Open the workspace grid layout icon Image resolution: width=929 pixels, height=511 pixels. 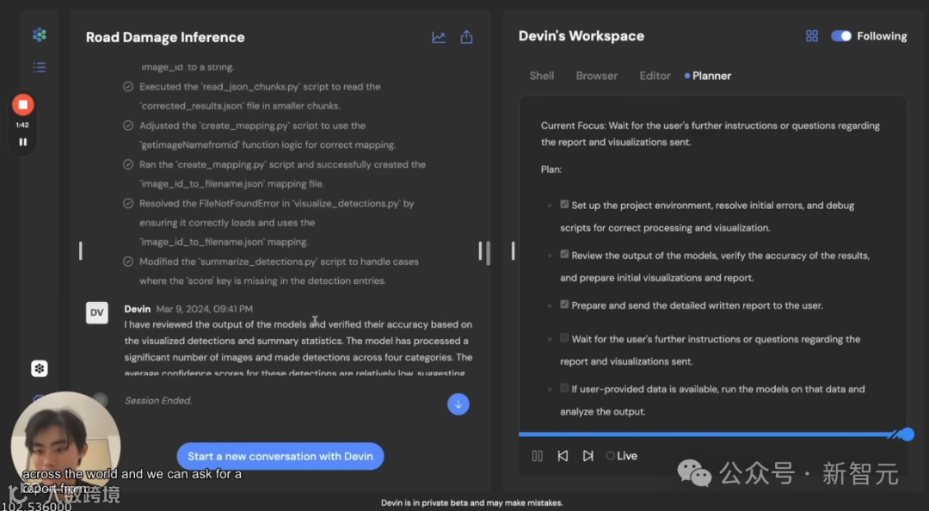[x=812, y=36]
